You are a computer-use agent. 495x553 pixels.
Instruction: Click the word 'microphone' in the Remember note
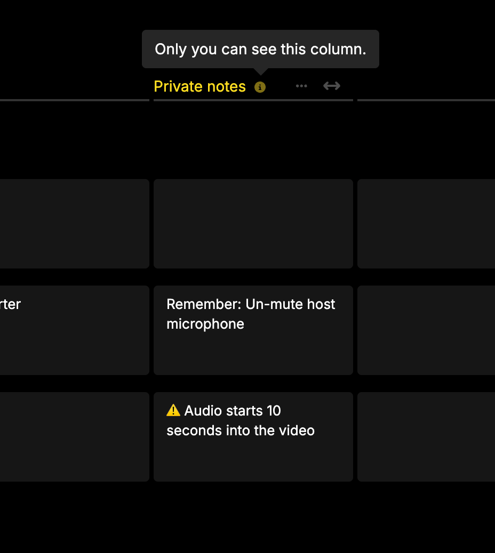click(205, 324)
